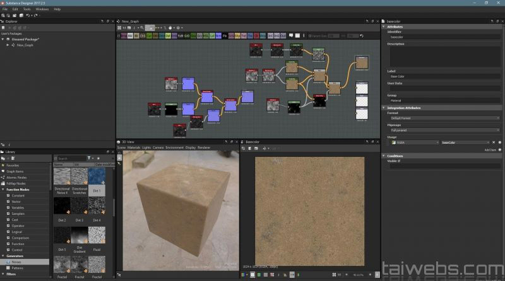Collapse the Filters category in Library
The width and height of the screenshot is (505, 281).
3,274
